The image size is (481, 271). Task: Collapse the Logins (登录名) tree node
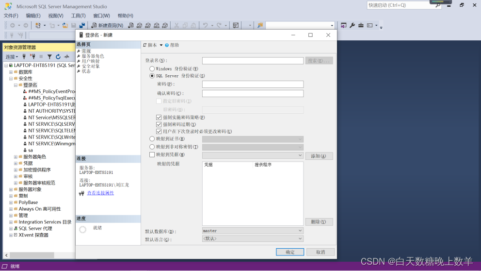tap(16, 85)
